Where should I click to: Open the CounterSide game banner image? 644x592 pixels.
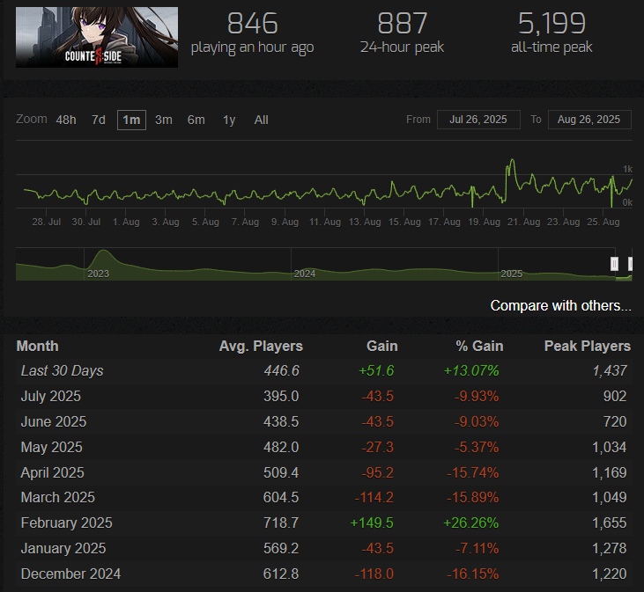coord(97,37)
